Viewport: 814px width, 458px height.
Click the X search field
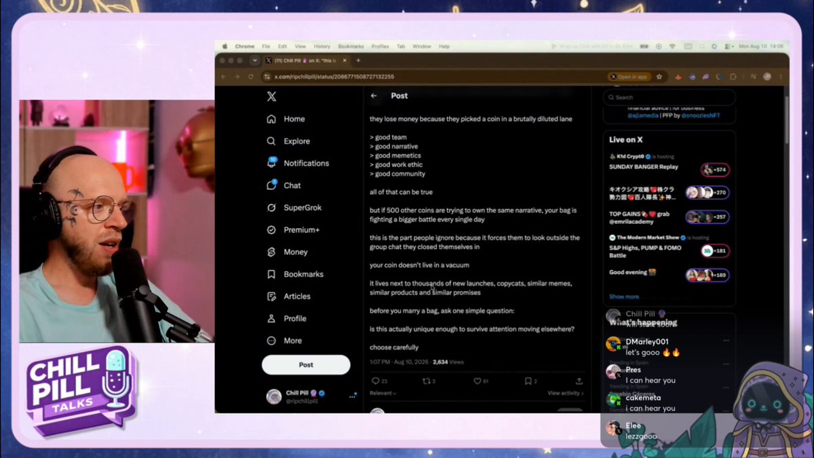(x=670, y=97)
